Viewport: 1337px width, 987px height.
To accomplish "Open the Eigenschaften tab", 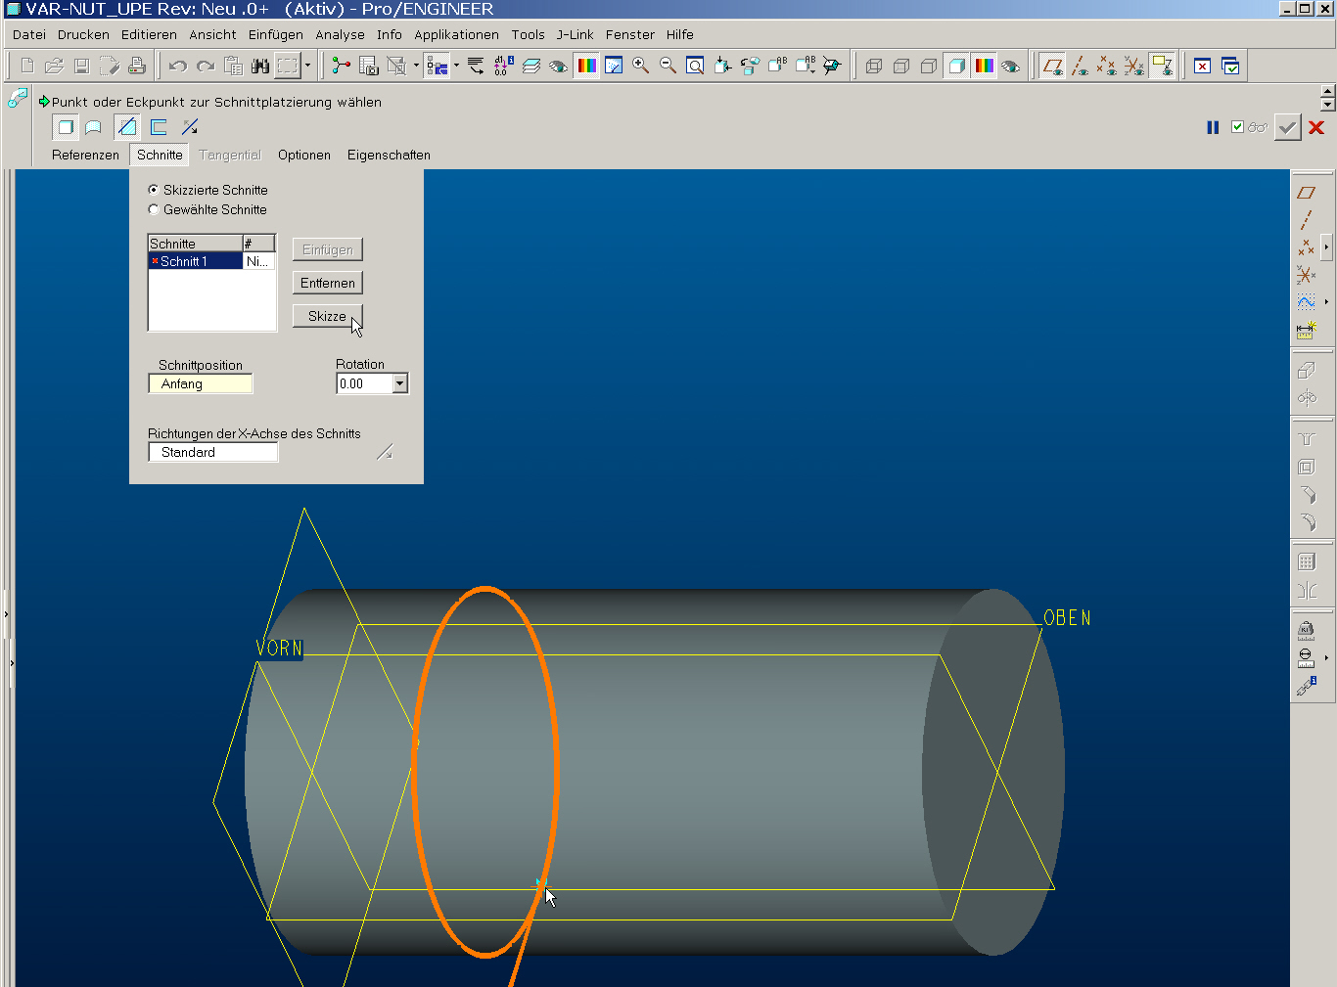I will [x=389, y=155].
